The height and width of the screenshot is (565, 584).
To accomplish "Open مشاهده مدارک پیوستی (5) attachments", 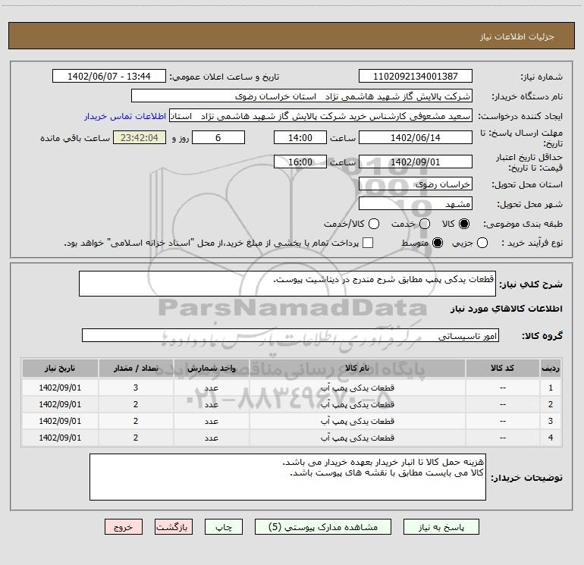I will [323, 527].
